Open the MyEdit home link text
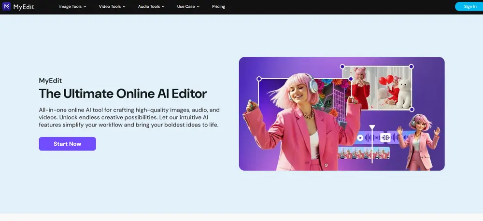The height and width of the screenshot is (221, 483). (x=24, y=7)
